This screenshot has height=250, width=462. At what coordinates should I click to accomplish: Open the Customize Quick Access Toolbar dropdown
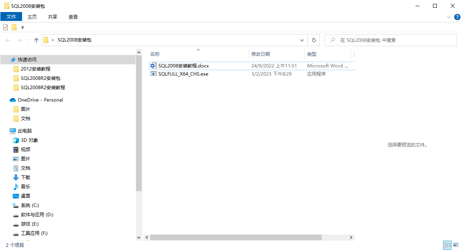click(22, 28)
